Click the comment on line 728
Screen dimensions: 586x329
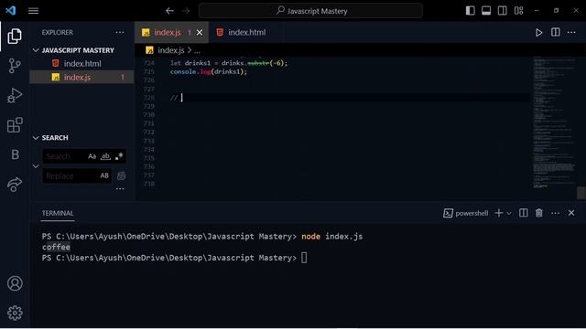click(174, 98)
